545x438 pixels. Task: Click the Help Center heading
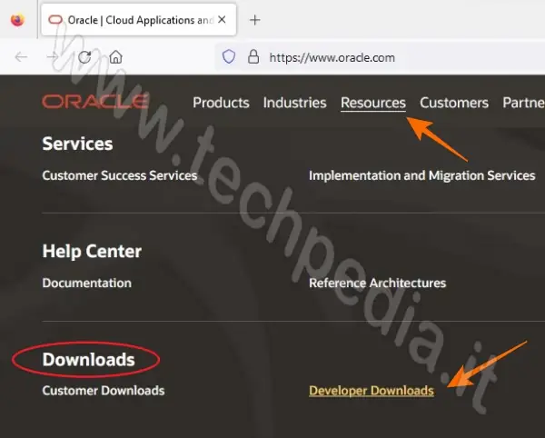click(x=92, y=251)
